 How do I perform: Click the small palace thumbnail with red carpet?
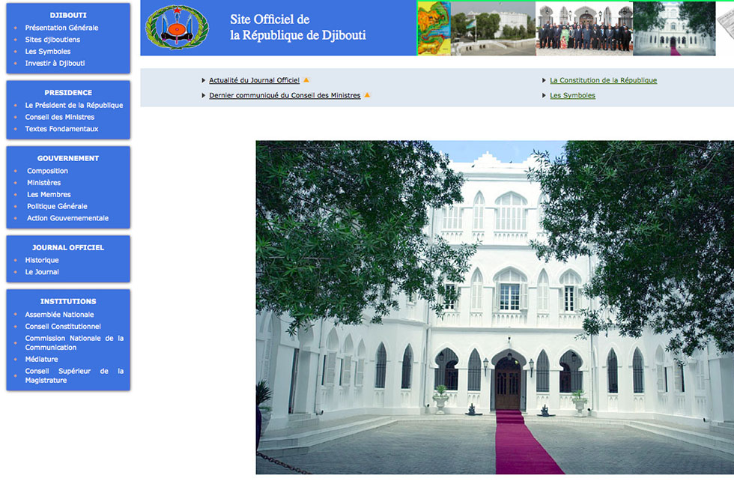[674, 28]
